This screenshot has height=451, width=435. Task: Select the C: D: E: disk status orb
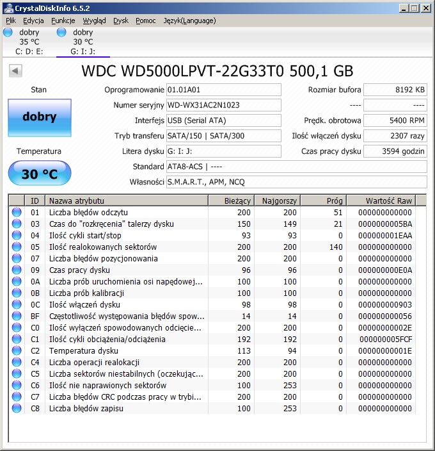[8, 33]
